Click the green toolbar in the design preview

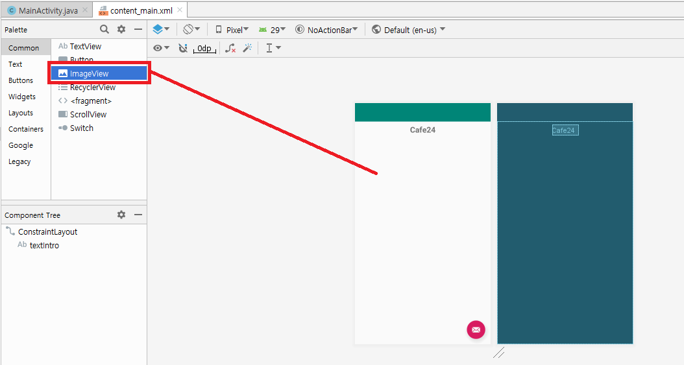click(x=422, y=112)
